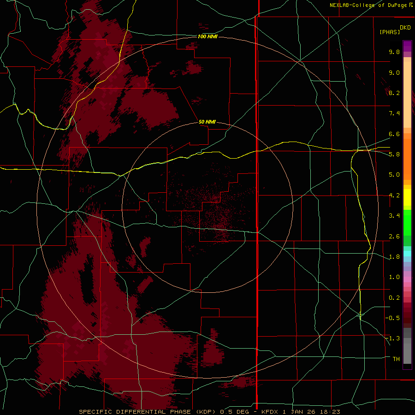Select the 6.6 value on color scale
This screenshot has width=415, height=415.
point(394,134)
